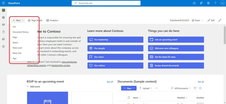Open the Settings gear in header
Screen dimensions: 226x104
(x=208, y=3)
